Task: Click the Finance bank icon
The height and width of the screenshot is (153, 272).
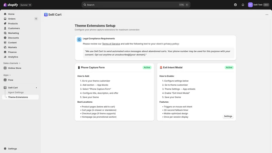Action: 5,52
